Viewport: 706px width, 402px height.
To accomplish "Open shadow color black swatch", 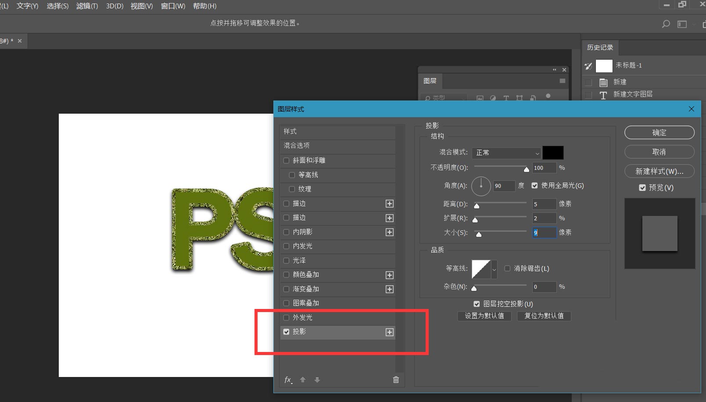I will coord(553,153).
